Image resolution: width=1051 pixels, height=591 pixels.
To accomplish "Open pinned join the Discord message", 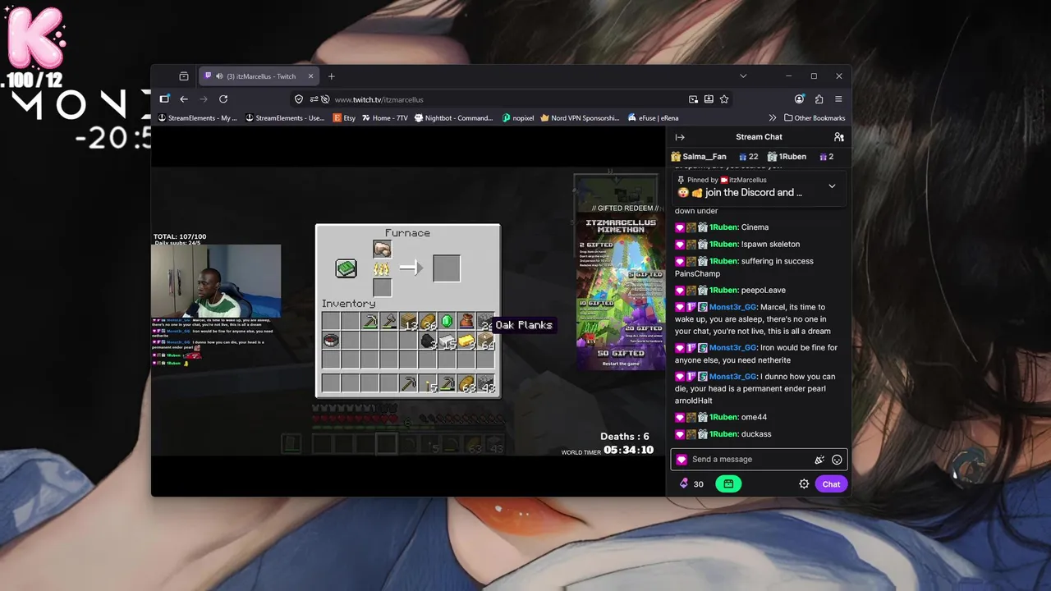I will coord(739,193).
